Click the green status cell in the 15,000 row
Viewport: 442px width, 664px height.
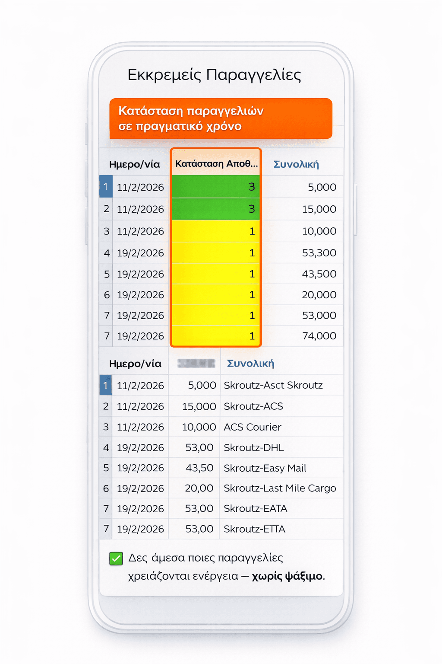(x=216, y=209)
